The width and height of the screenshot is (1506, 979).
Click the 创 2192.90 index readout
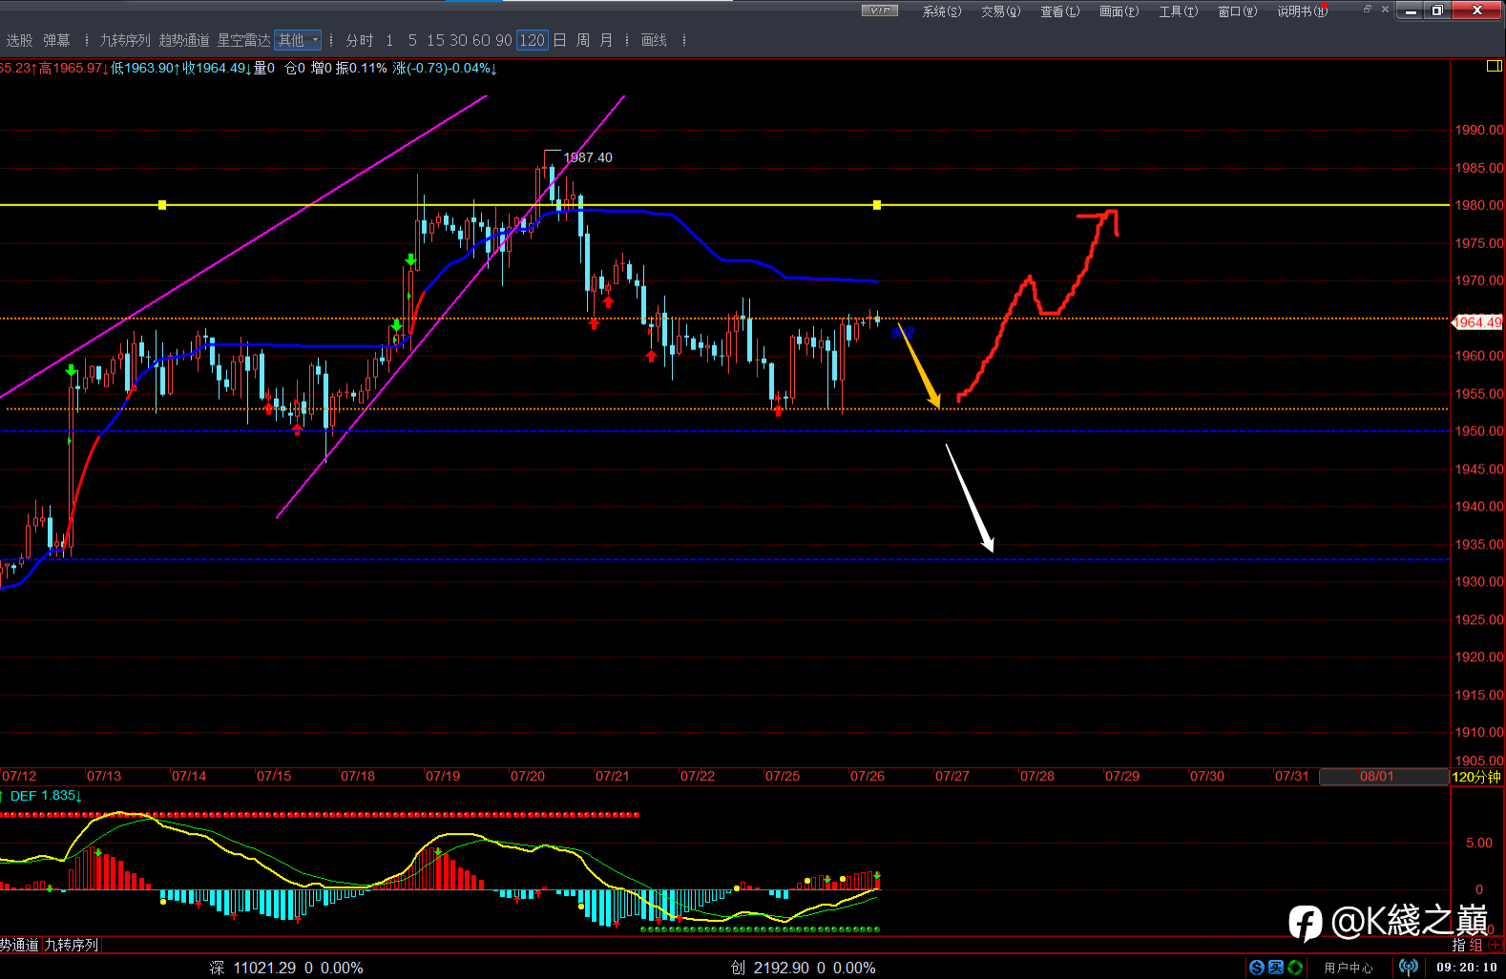click(804, 968)
